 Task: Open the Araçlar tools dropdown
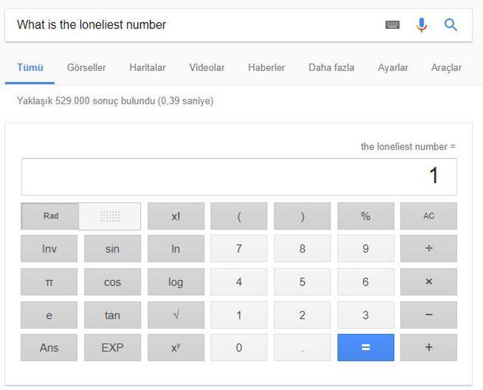tap(446, 68)
